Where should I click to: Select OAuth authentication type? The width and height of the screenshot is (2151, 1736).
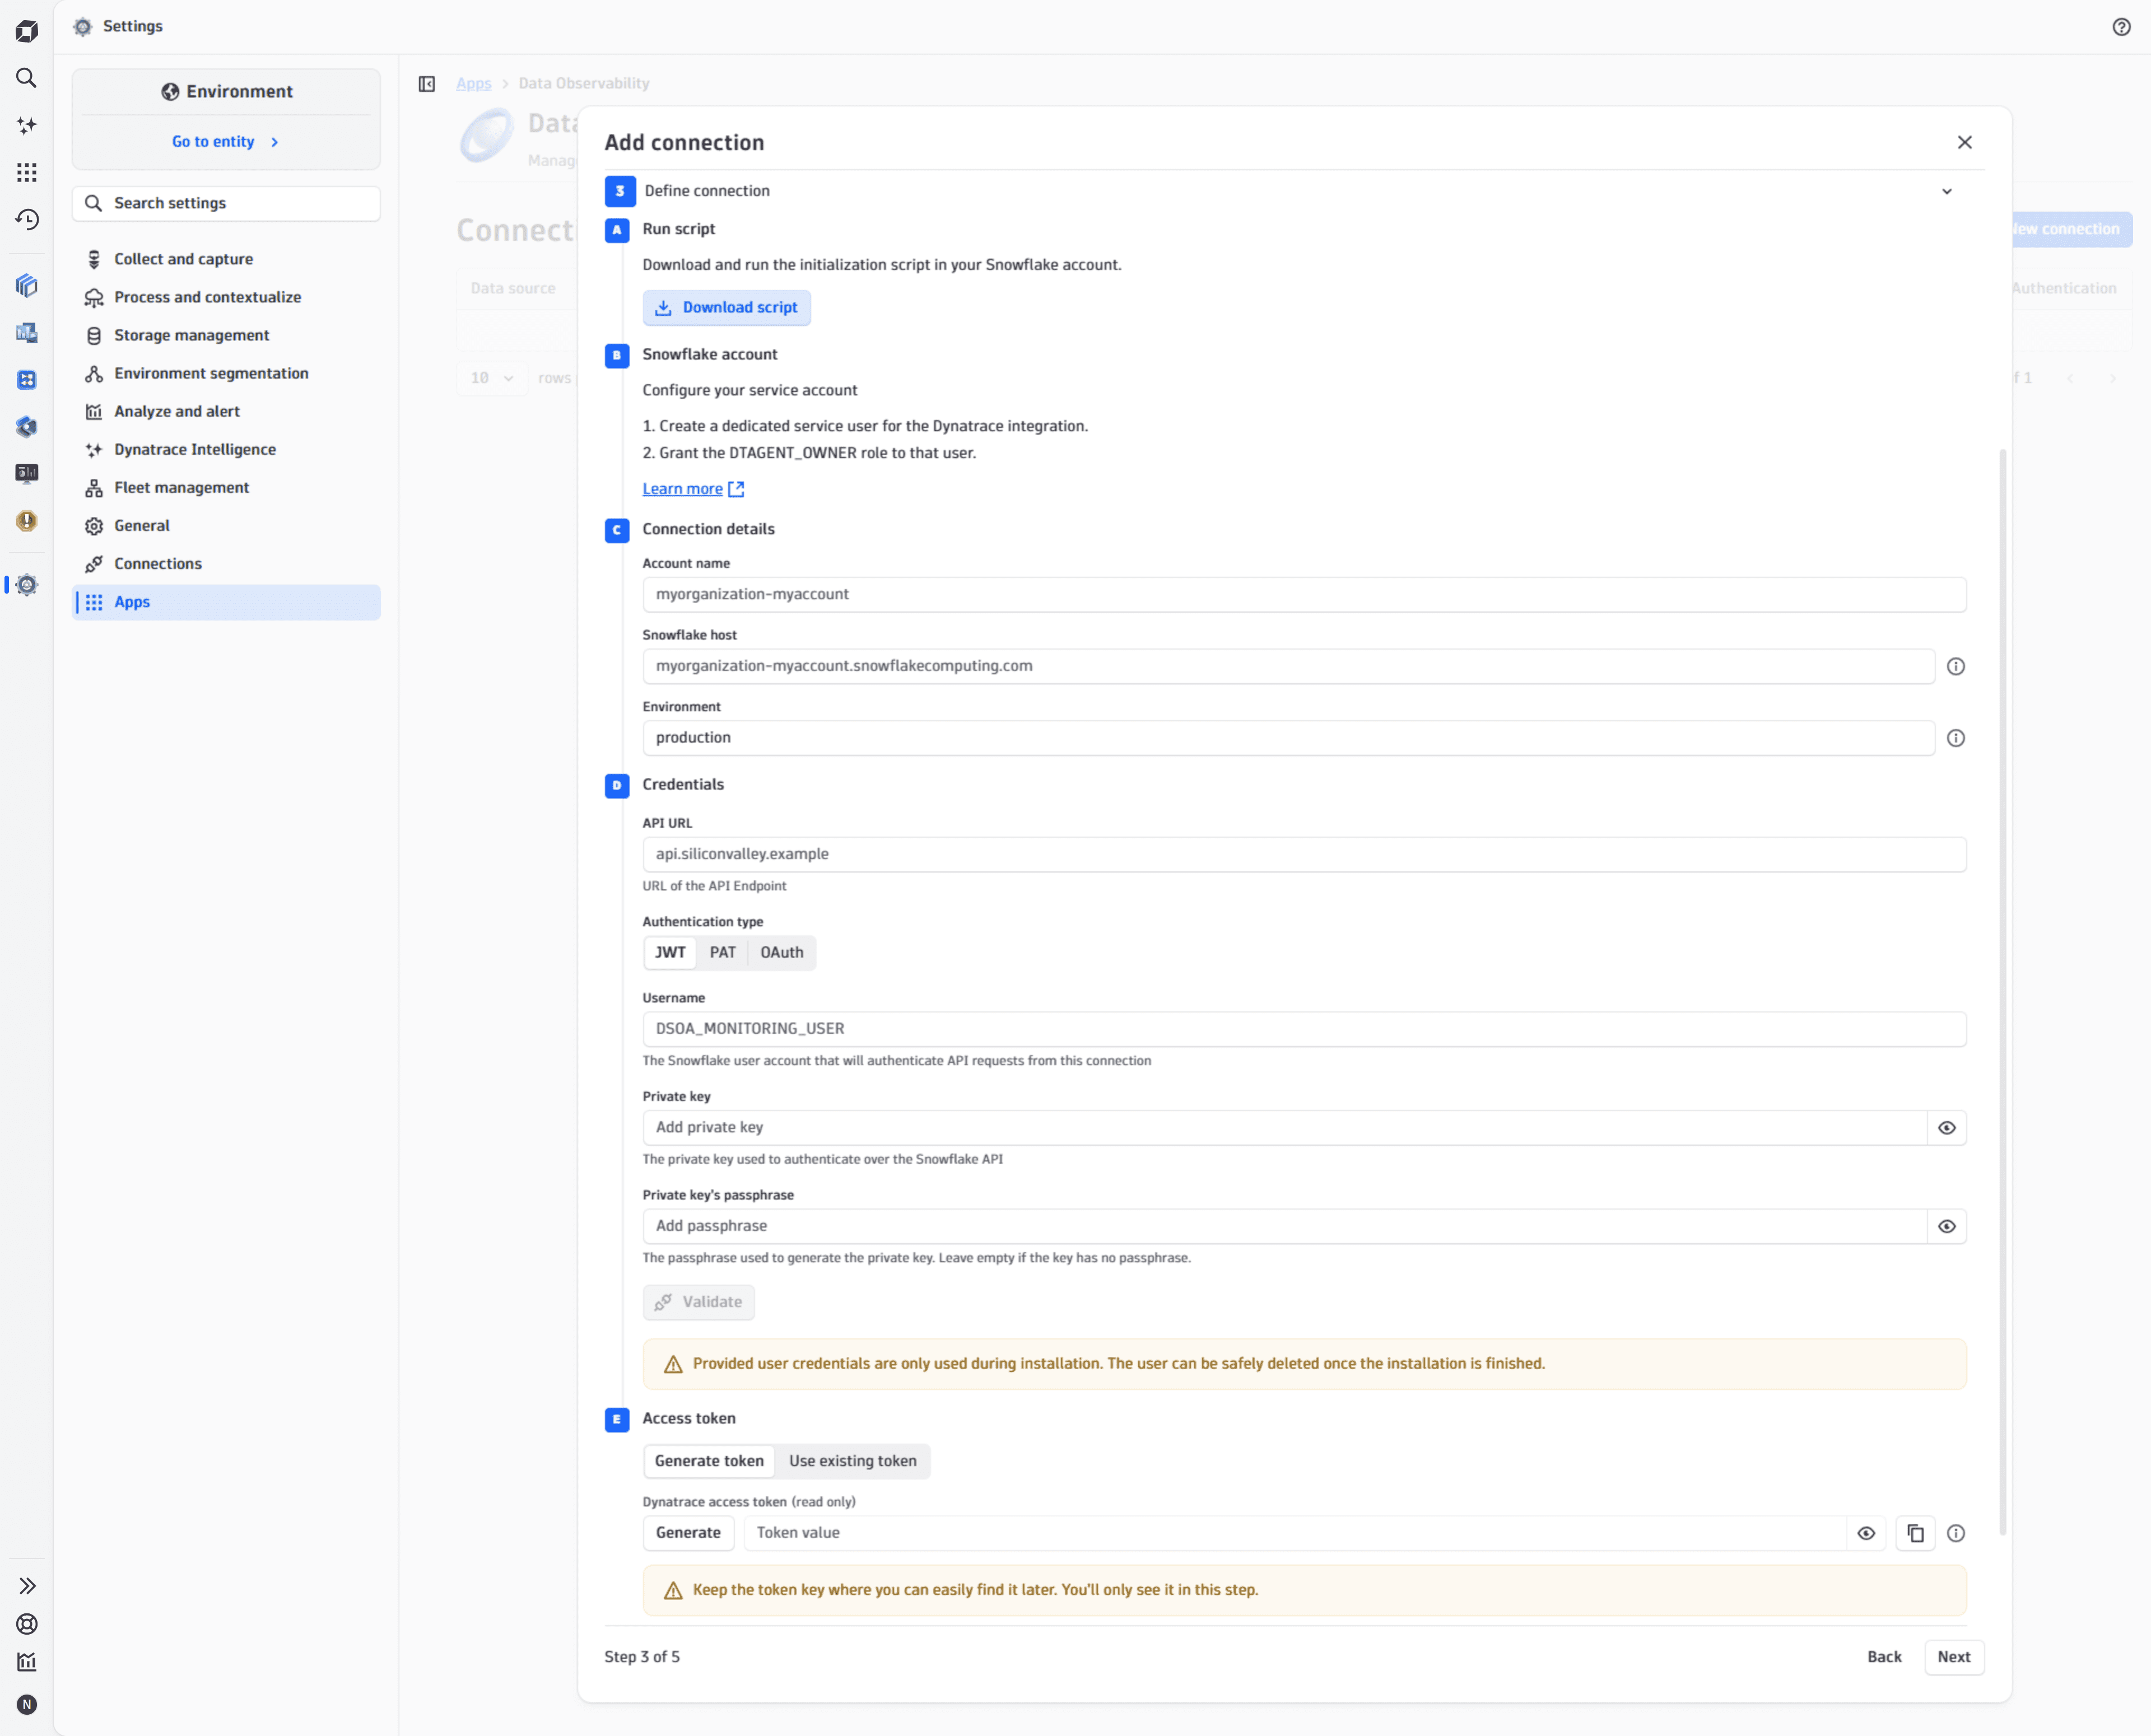[782, 953]
